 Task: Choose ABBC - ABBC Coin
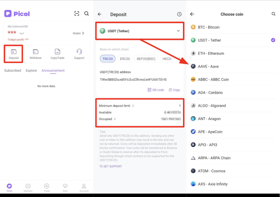tap(233, 79)
